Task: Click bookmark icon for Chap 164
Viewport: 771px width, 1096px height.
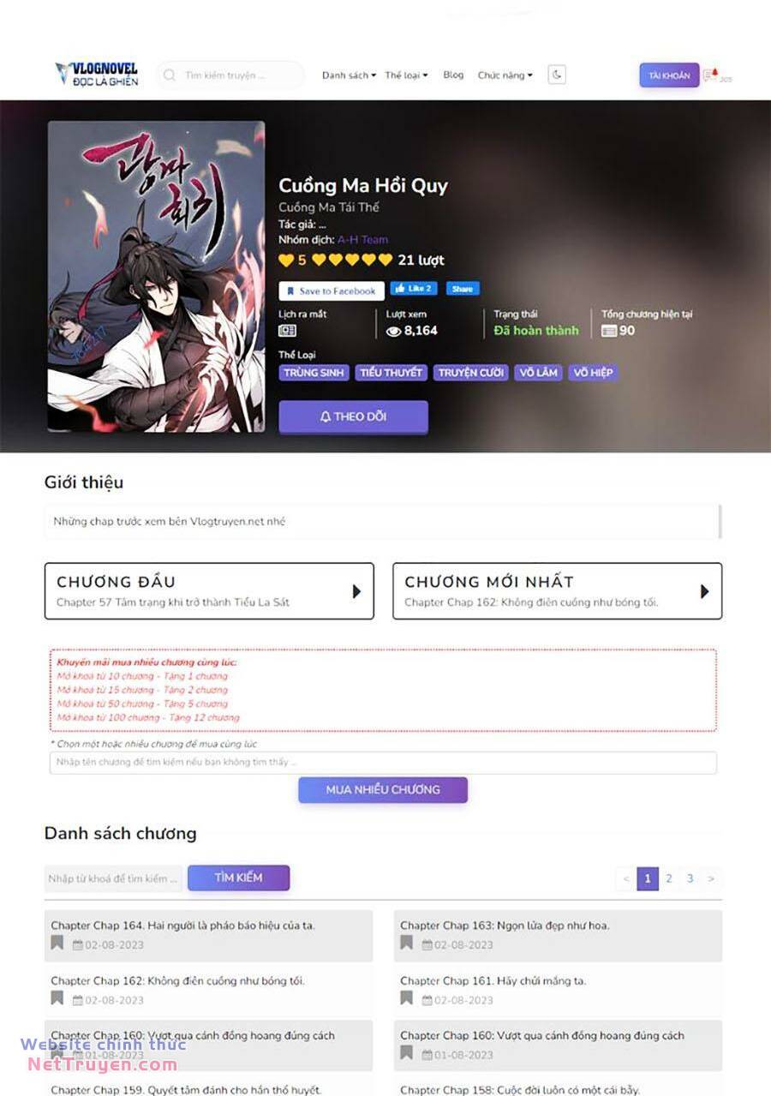Action: point(57,943)
